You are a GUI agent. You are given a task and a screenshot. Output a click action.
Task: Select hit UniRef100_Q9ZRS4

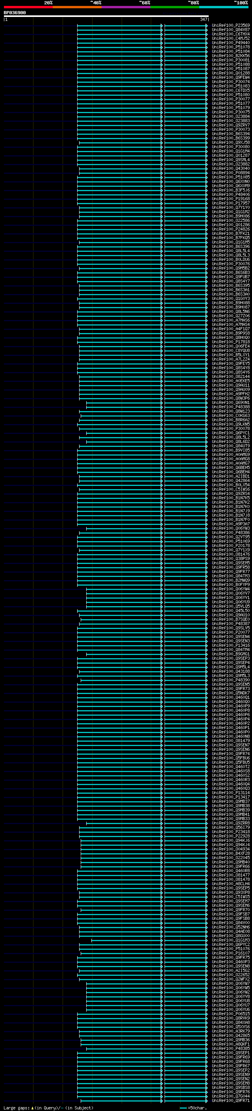click(x=231, y=493)
